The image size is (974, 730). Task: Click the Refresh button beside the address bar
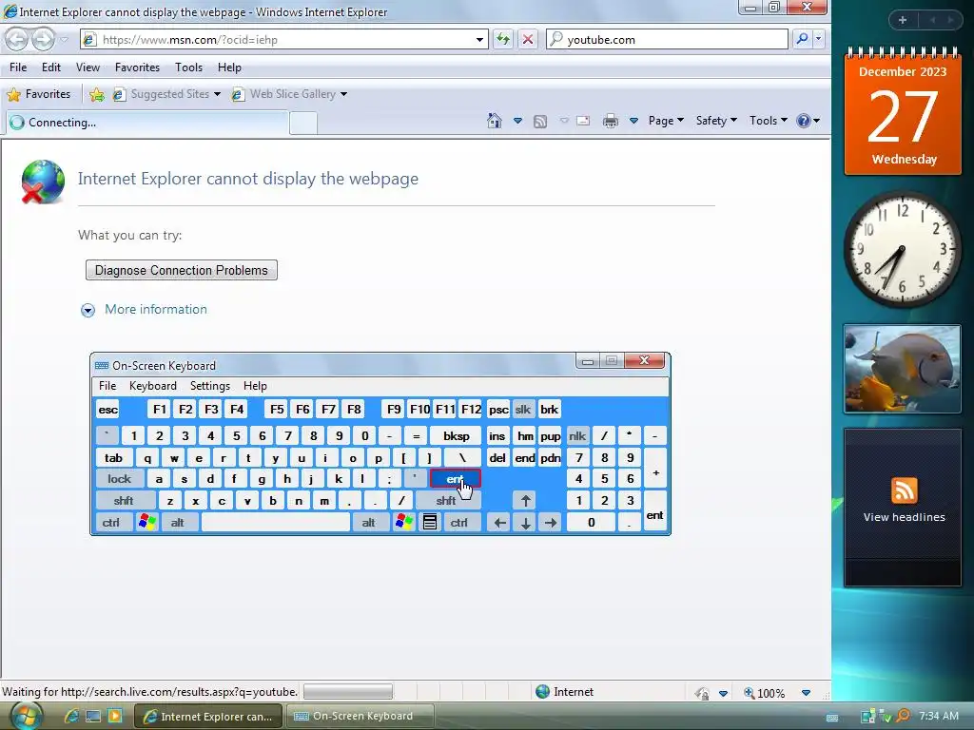click(503, 40)
